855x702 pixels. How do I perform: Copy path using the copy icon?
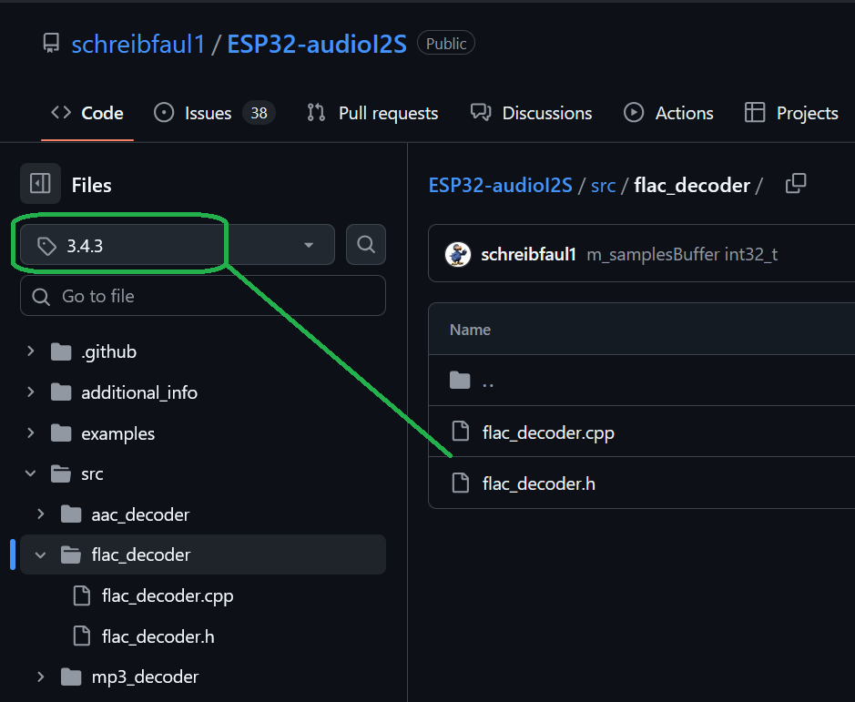796,184
